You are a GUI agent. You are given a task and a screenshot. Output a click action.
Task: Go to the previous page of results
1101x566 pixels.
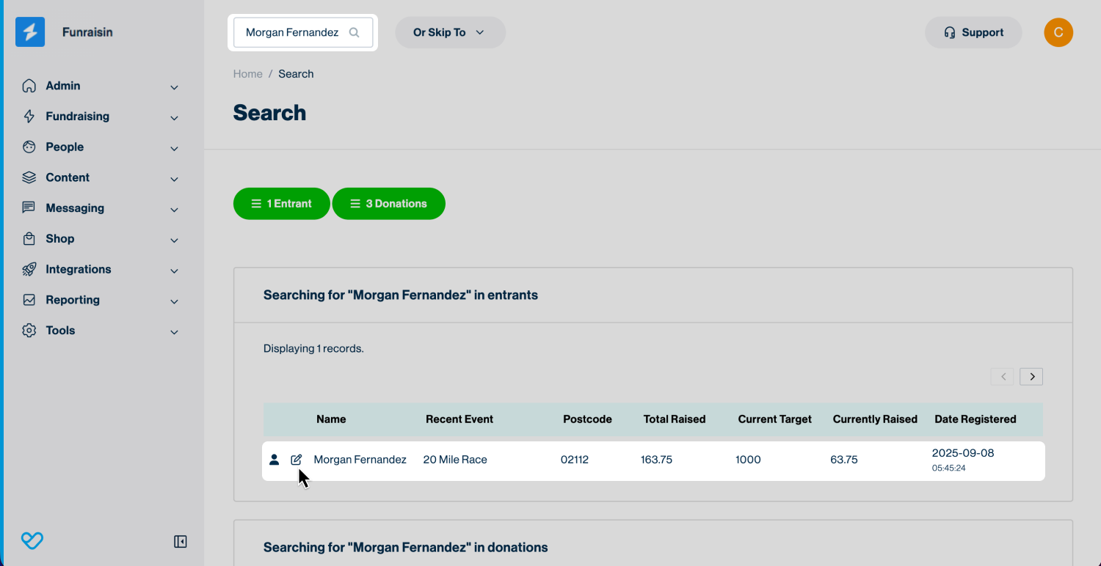click(x=1002, y=377)
